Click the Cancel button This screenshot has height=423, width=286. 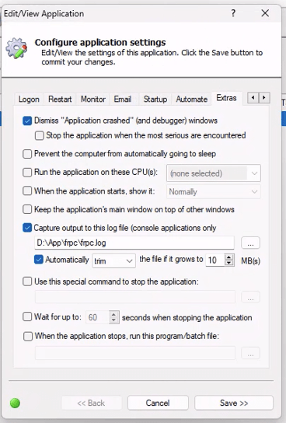click(158, 403)
